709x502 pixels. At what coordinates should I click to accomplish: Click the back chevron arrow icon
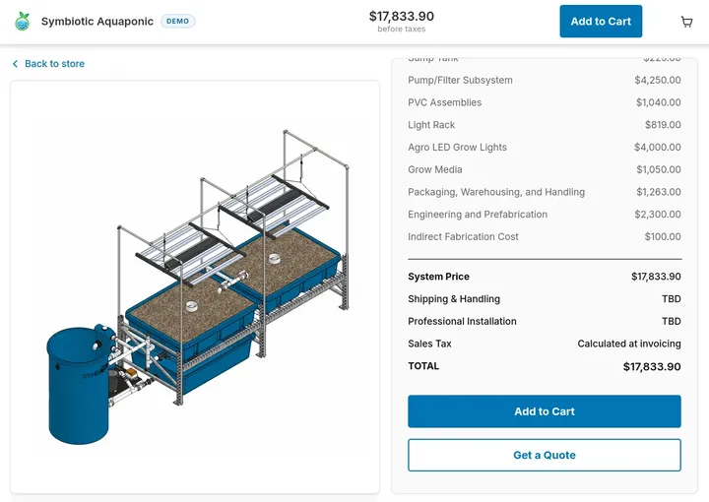coord(16,64)
